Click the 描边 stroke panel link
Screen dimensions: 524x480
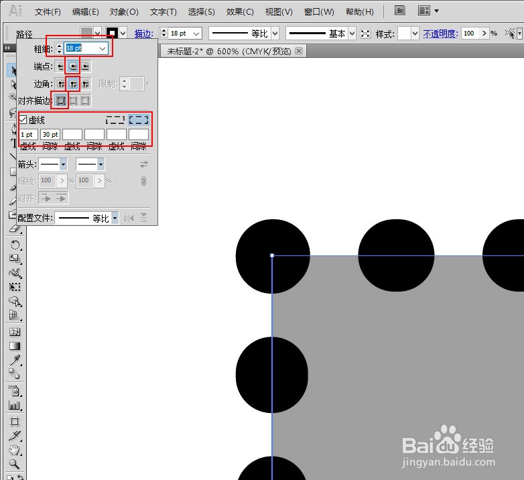click(143, 34)
